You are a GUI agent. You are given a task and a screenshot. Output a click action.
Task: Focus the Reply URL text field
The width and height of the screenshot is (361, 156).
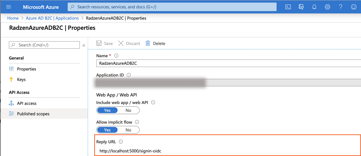(228, 151)
